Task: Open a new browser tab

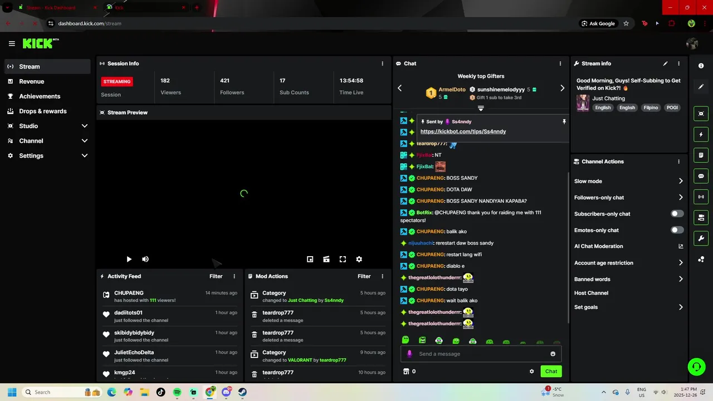Action: click(196, 8)
